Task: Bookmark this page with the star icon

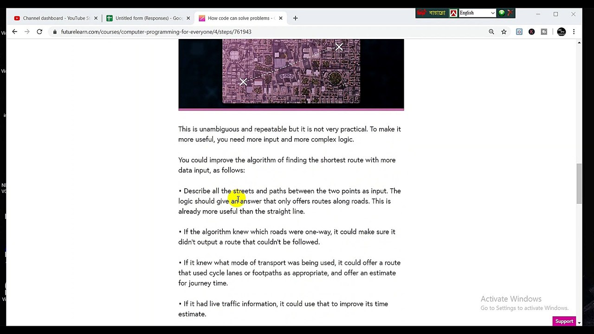Action: click(x=504, y=32)
